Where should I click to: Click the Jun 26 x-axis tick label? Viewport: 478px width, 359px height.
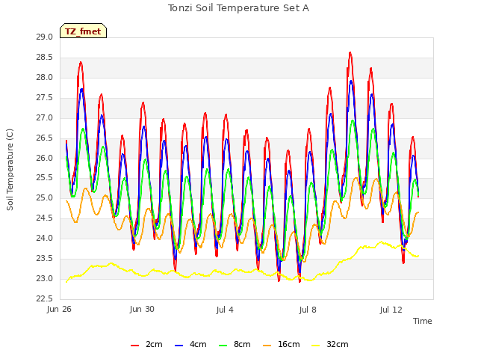point(59,310)
